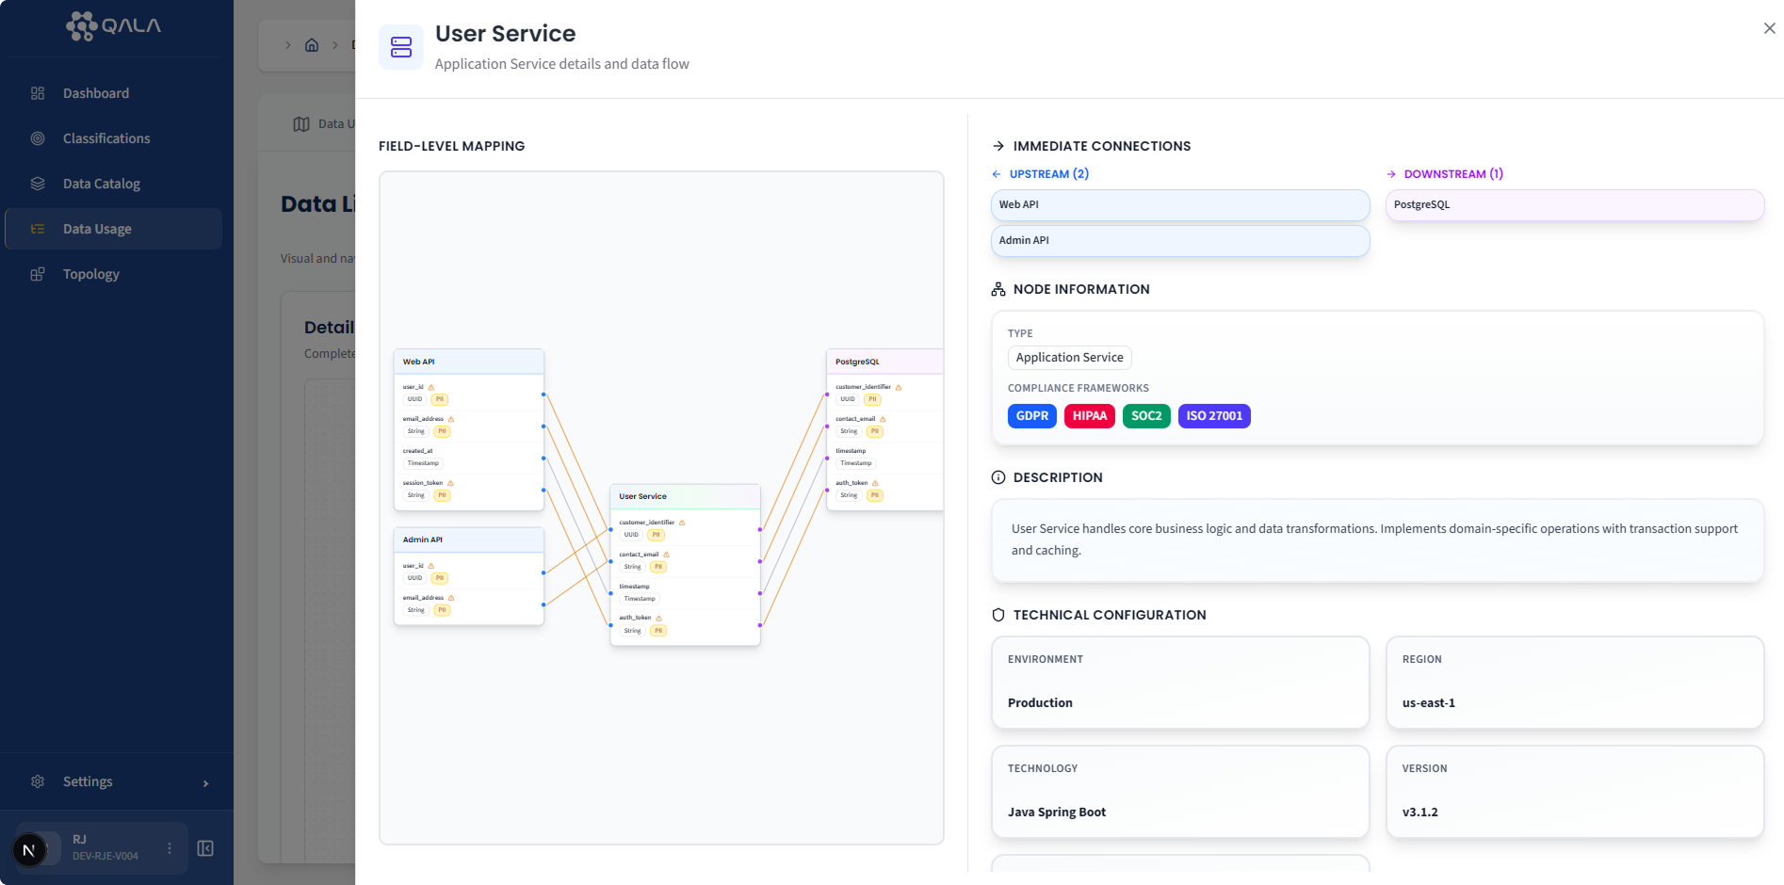
Task: Click the GDPR compliance badge
Action: (1031, 415)
